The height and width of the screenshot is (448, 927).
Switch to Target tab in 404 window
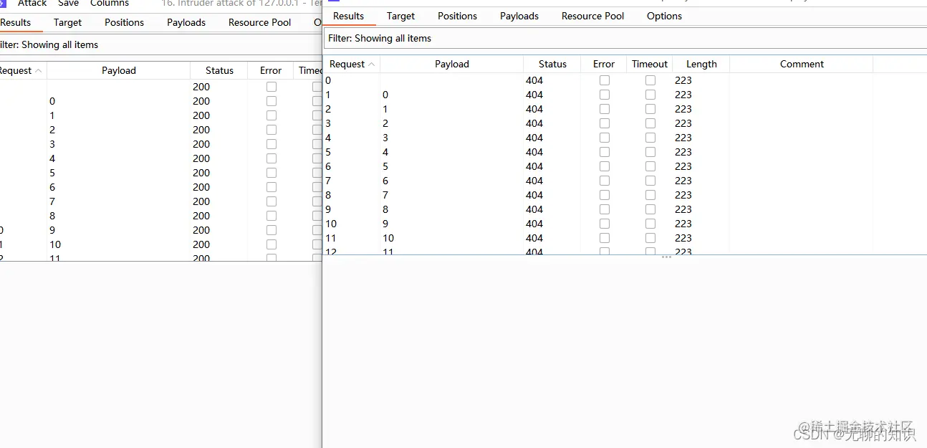[400, 16]
